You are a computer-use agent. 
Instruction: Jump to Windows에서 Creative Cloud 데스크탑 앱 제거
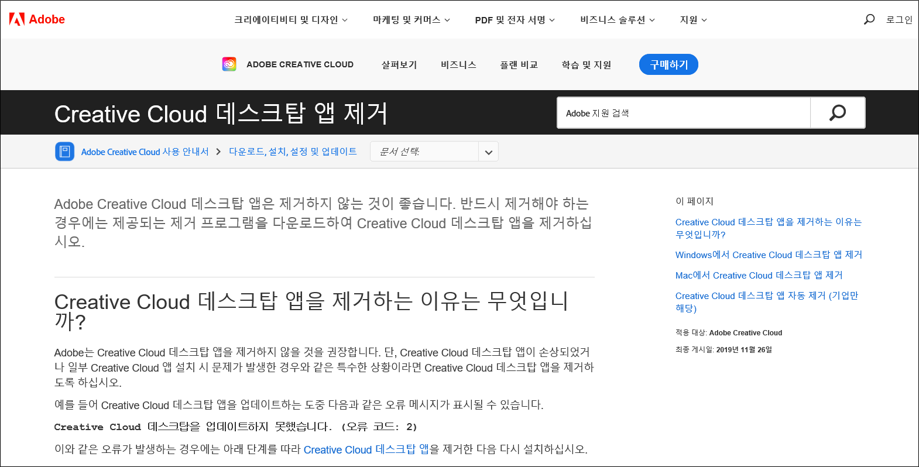click(x=769, y=255)
